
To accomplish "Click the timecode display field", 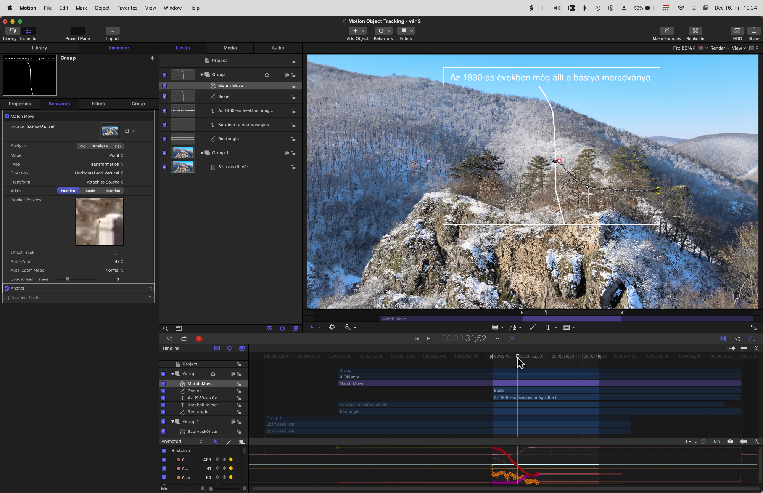I will pyautogui.click(x=464, y=339).
